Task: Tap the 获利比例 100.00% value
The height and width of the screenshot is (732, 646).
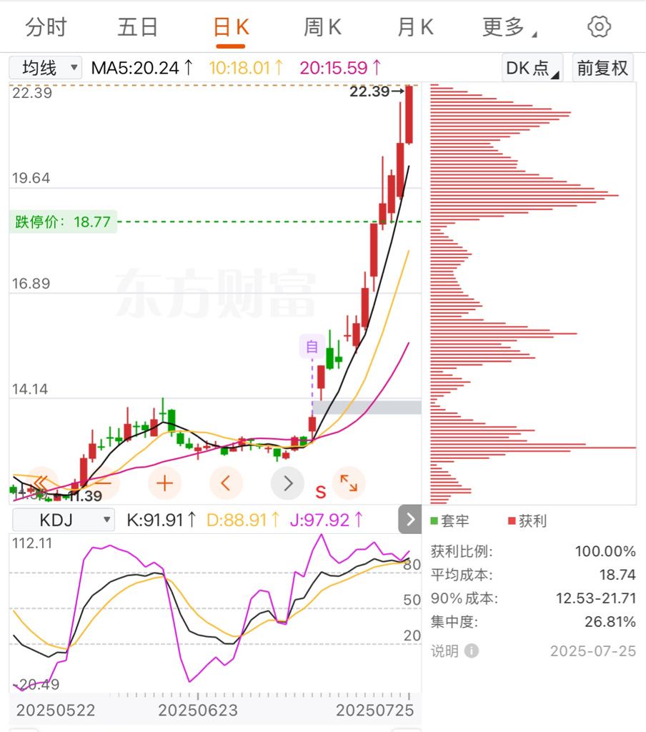Action: [x=605, y=551]
